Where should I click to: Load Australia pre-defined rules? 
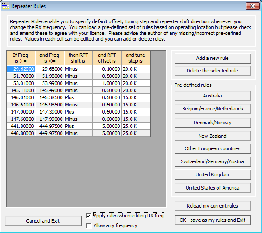(x=213, y=96)
